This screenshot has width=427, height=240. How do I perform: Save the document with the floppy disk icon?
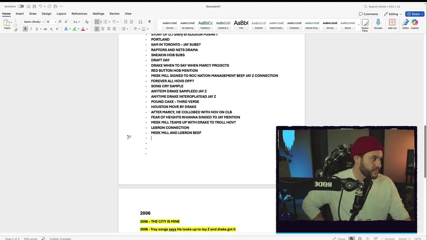coord(34,6)
